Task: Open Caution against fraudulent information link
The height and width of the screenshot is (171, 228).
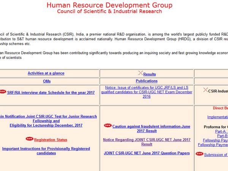Action: click(151, 128)
